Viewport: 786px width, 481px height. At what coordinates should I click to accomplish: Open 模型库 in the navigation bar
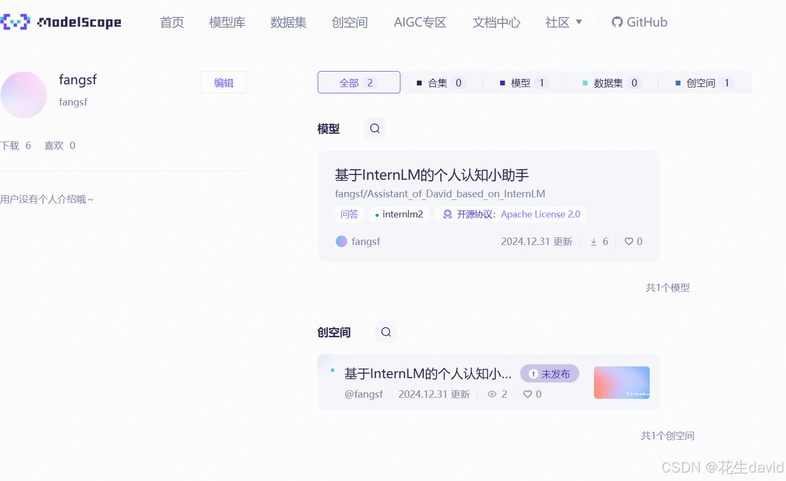227,22
